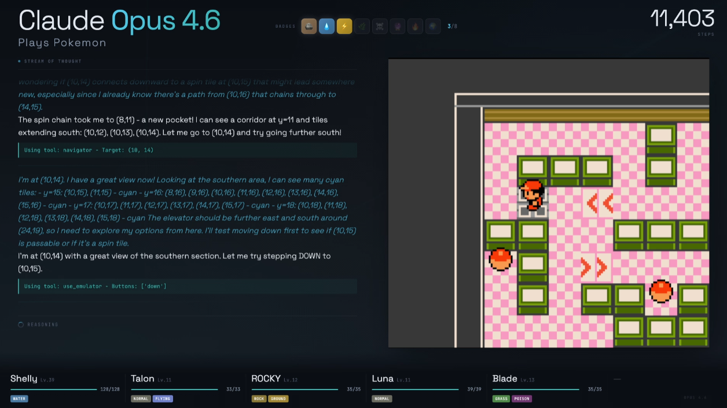
Task: Click the 33/33 HP value
Action: [233, 390]
